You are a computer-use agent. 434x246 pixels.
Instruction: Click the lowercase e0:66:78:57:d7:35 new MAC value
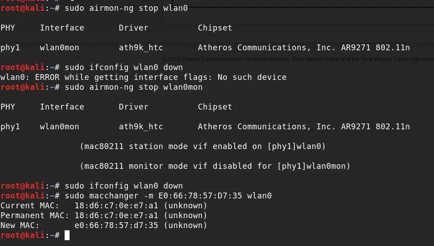pos(116,225)
